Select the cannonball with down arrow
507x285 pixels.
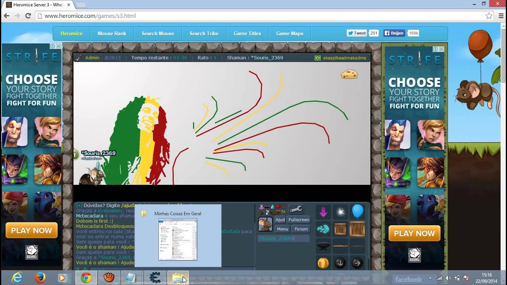pos(340,263)
